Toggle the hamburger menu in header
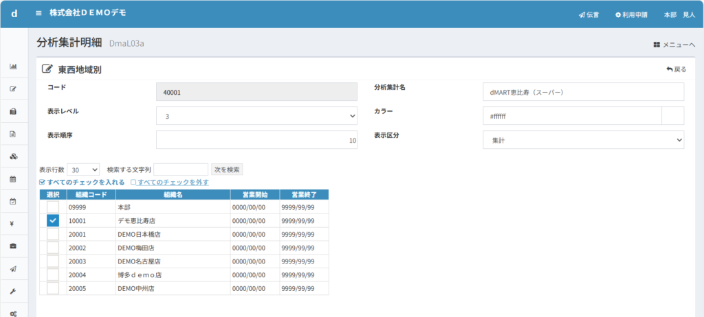This screenshot has width=704, height=317. (39, 13)
